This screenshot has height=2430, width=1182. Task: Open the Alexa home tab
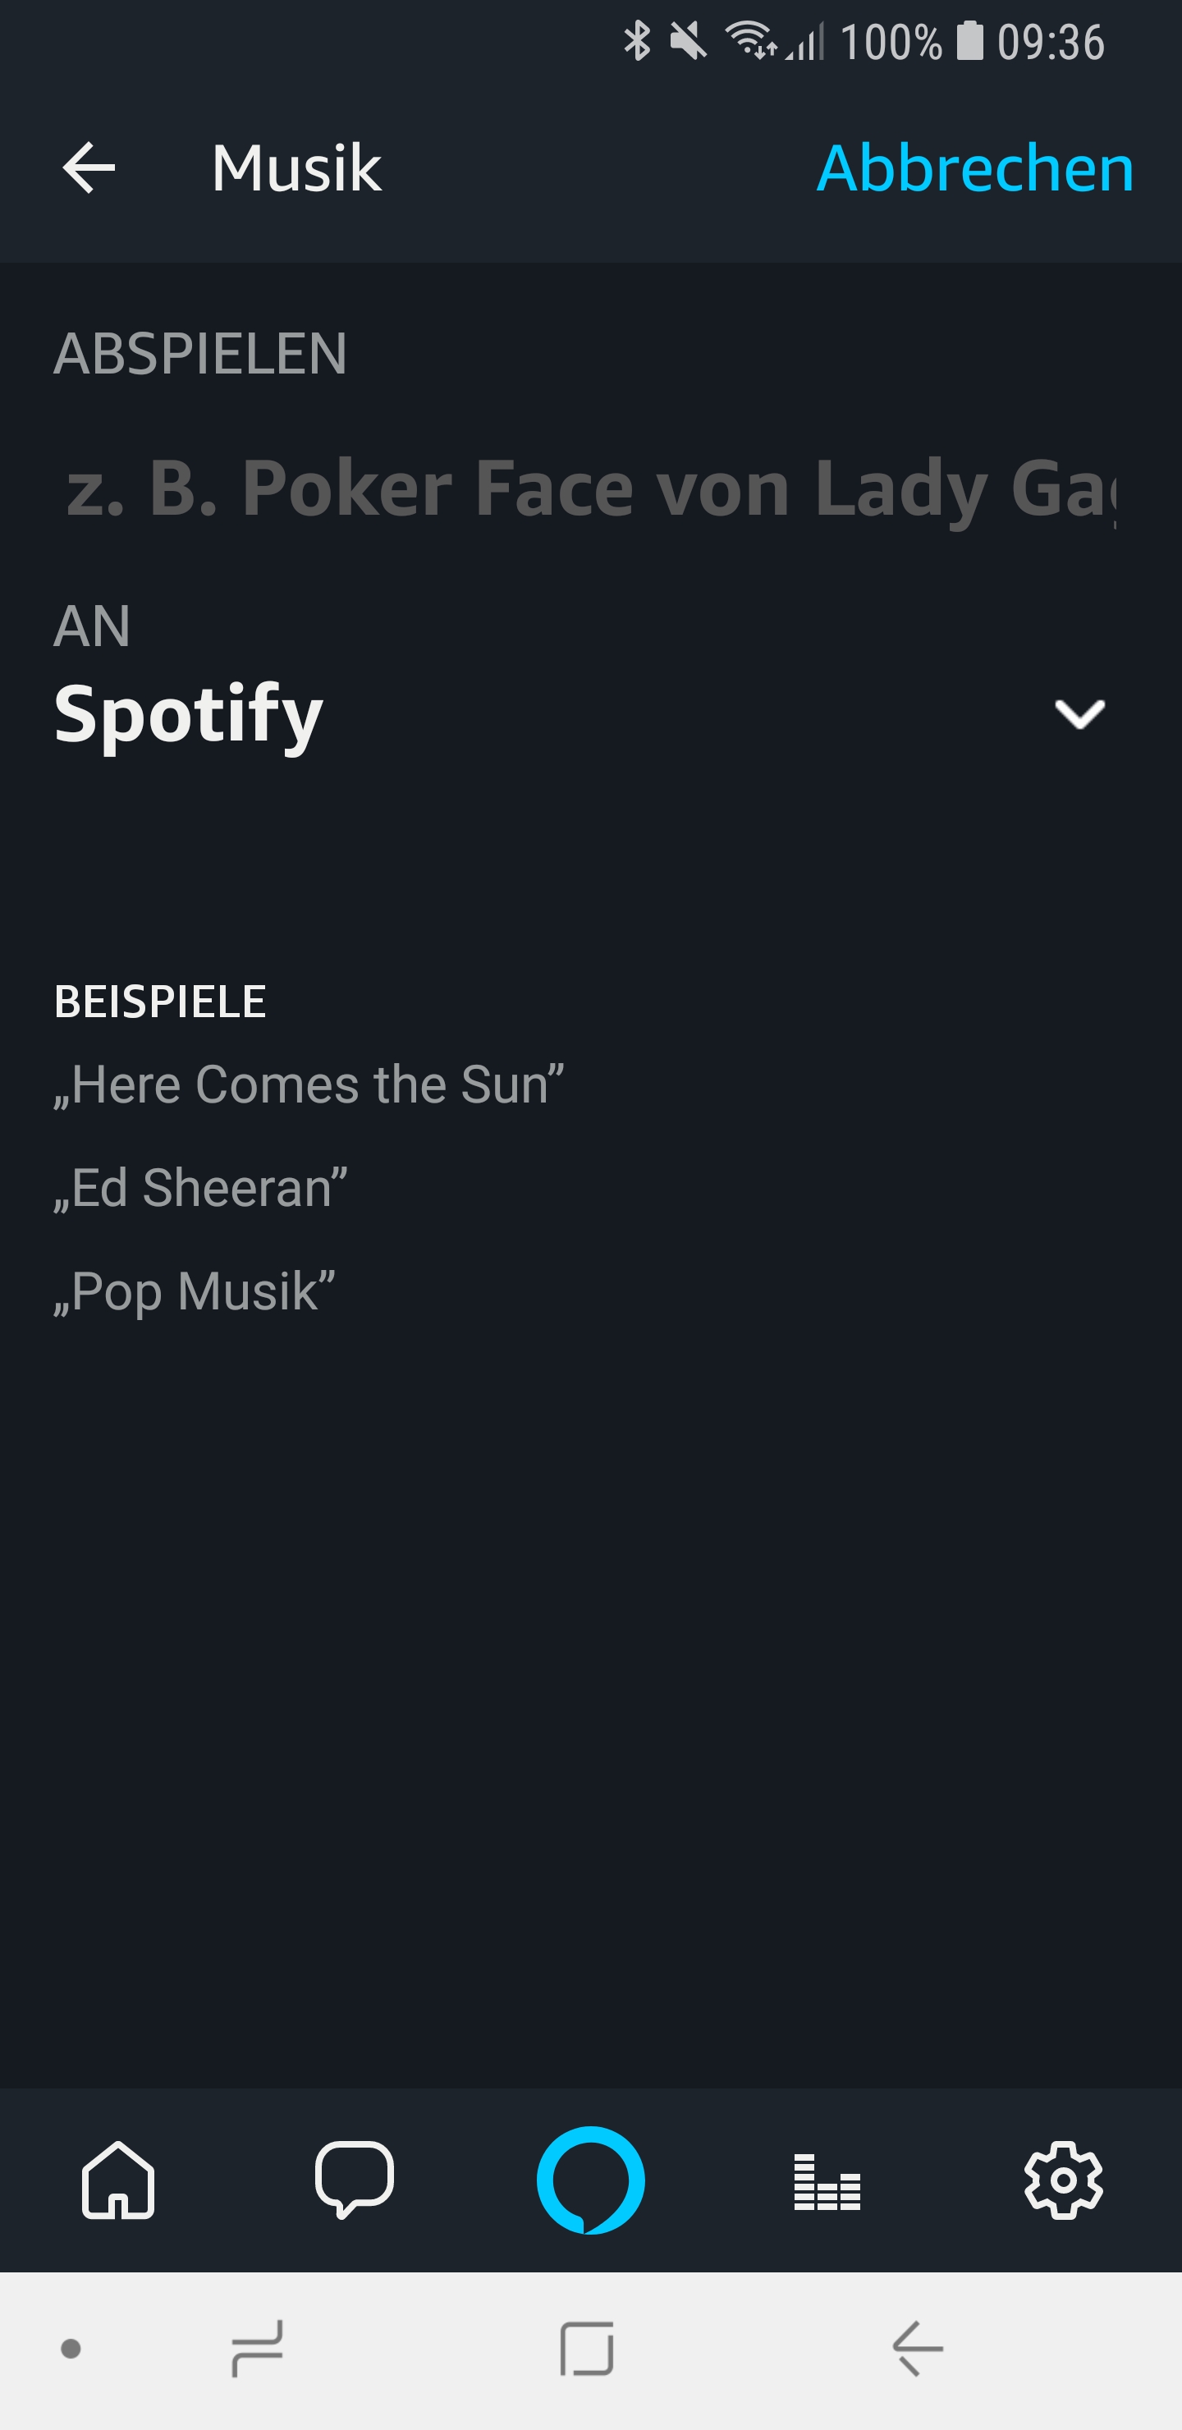click(118, 2179)
